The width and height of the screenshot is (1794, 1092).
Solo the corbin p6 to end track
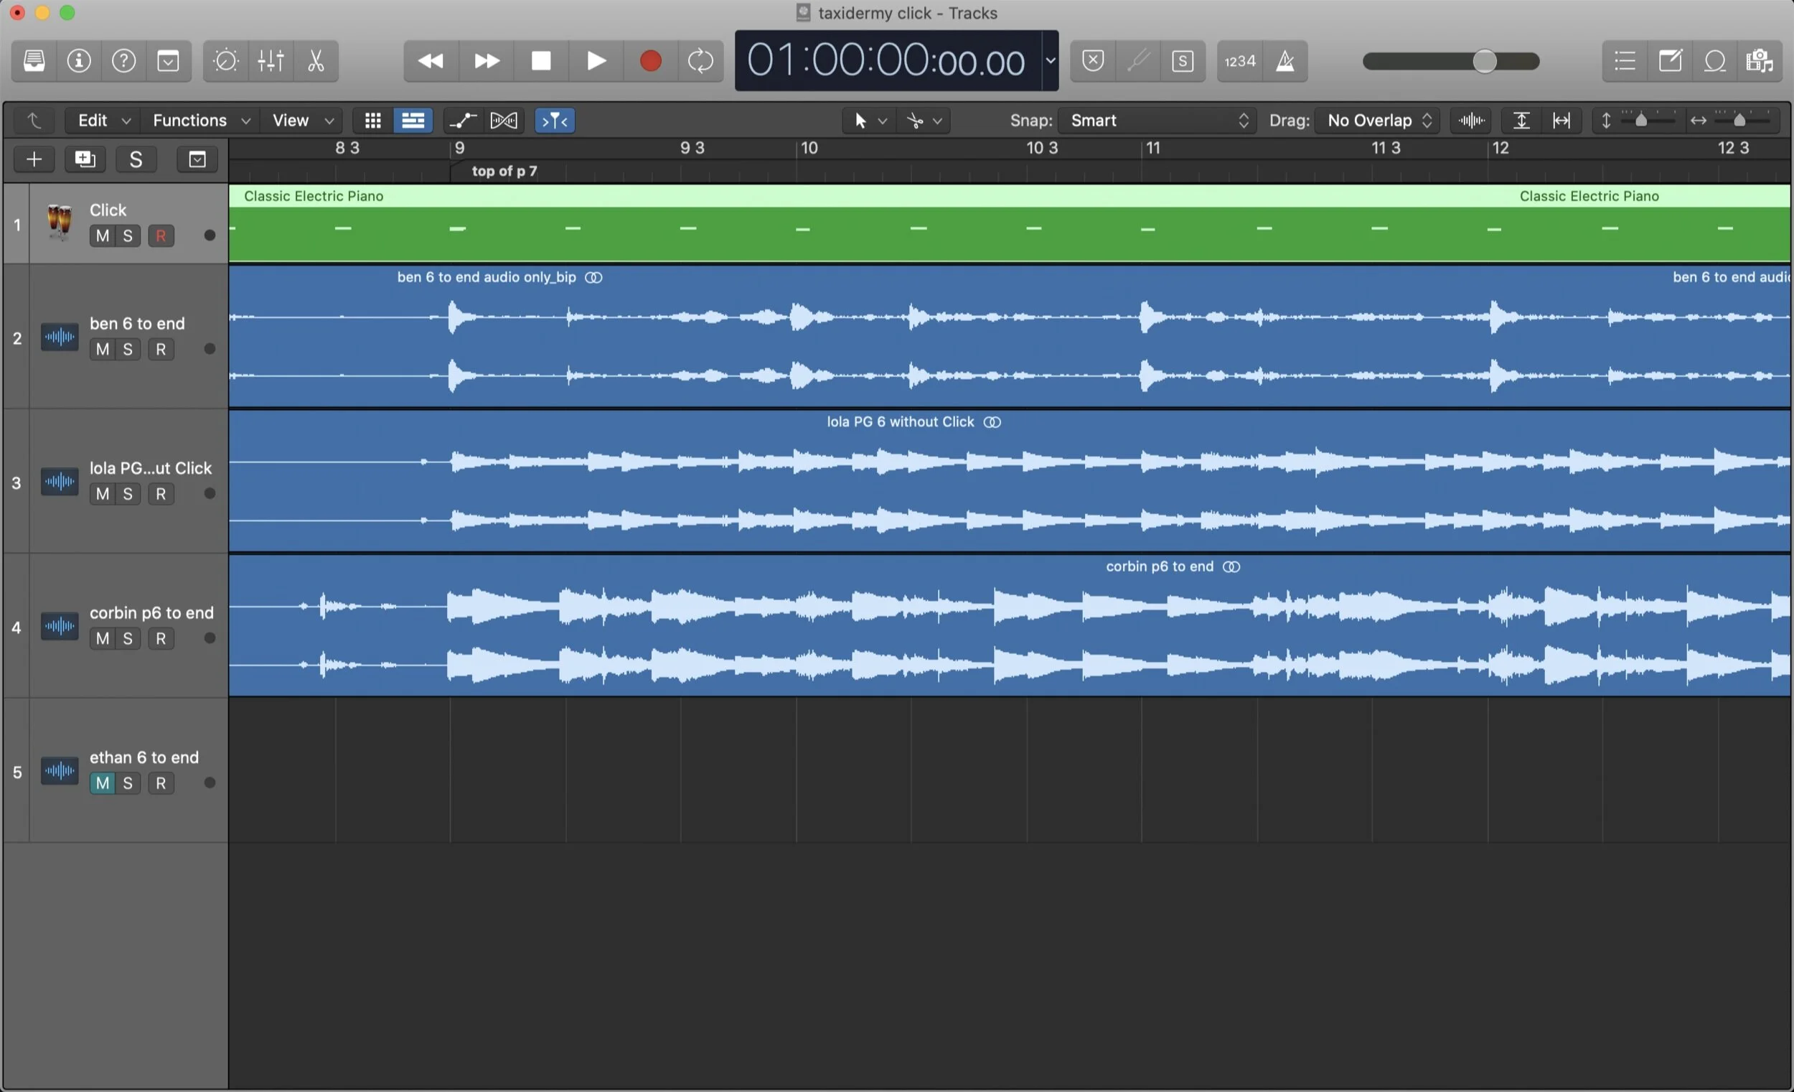(128, 639)
